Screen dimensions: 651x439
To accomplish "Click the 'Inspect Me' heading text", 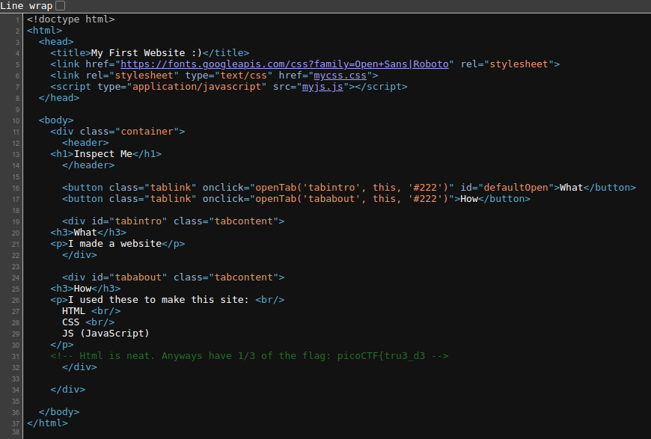I will pos(103,153).
